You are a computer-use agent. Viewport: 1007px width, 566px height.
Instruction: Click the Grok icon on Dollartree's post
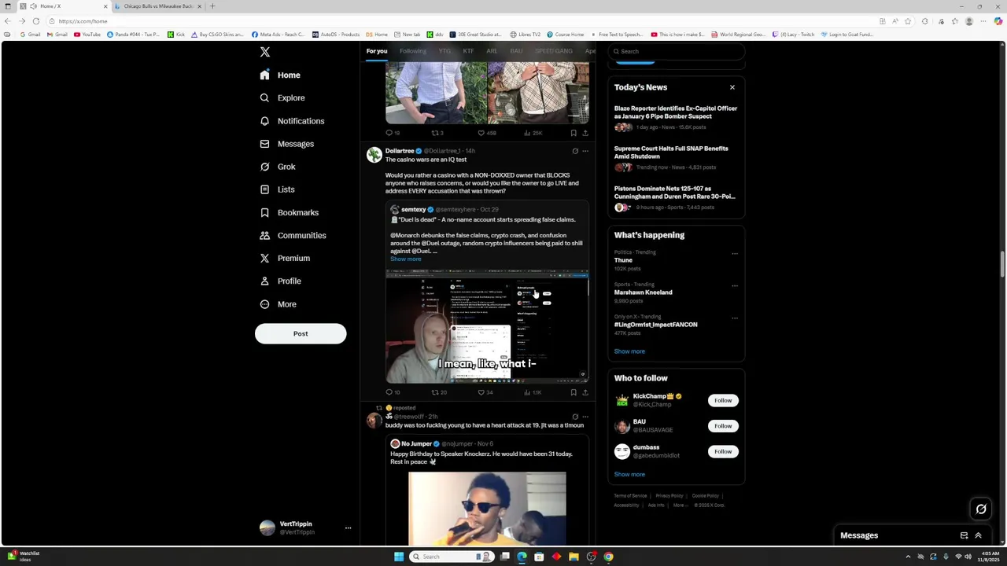pyautogui.click(x=575, y=151)
